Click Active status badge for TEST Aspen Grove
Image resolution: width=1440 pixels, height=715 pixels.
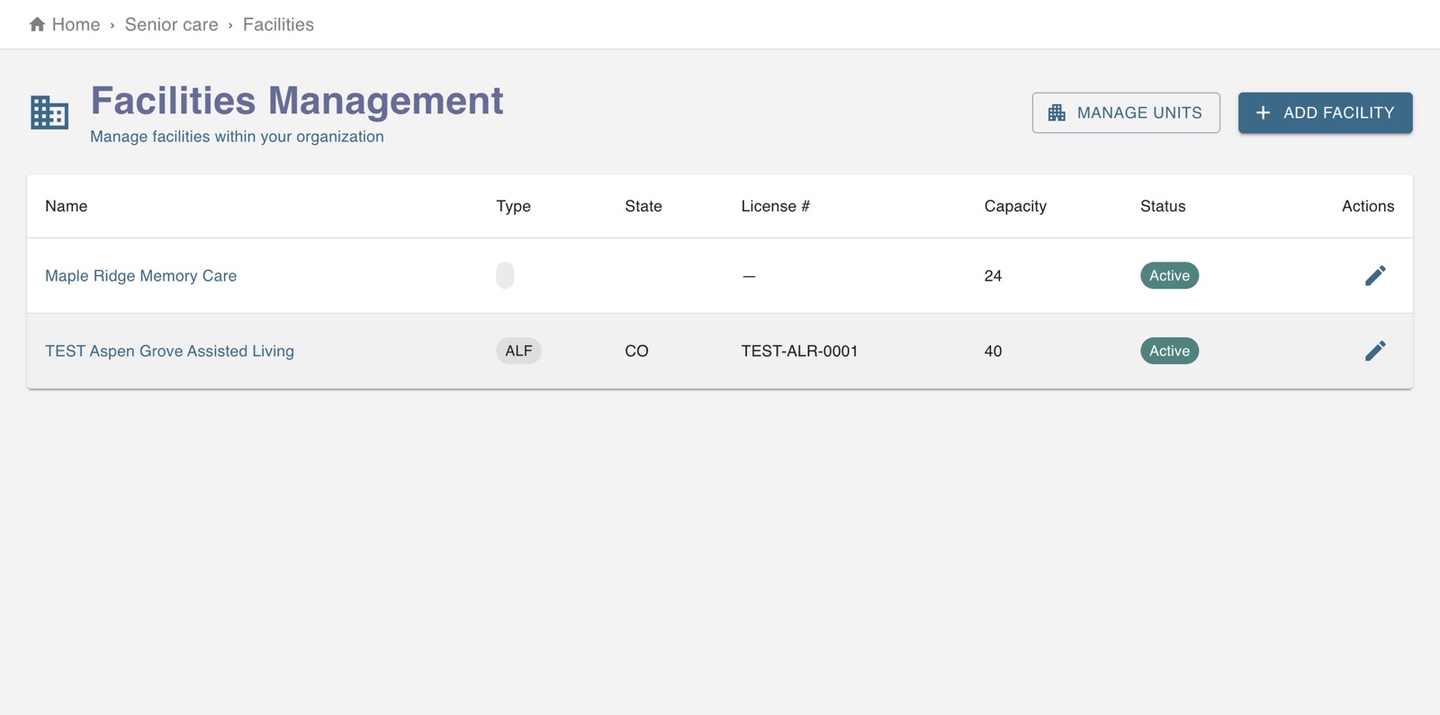point(1169,351)
